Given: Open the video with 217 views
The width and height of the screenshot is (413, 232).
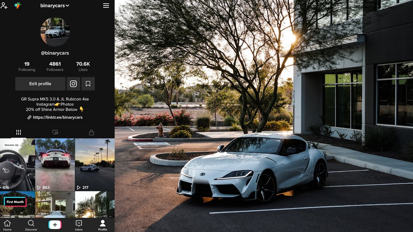Looking at the screenshot, I should pos(95,165).
